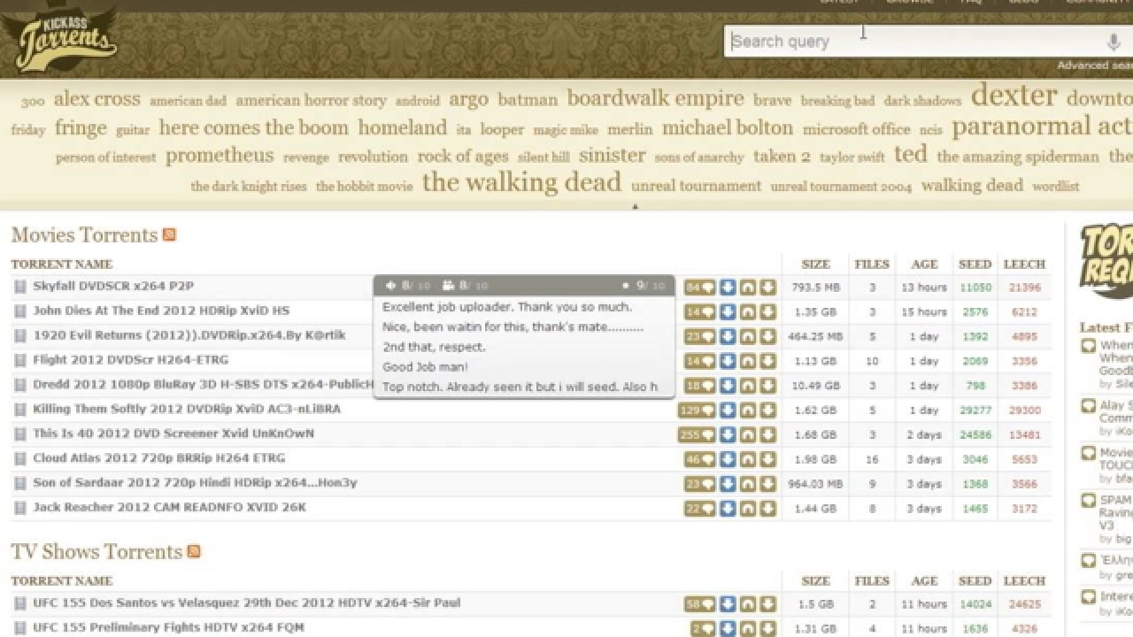Click comment 'Good Job man!' in popup
1133x637 pixels.
[425, 366]
